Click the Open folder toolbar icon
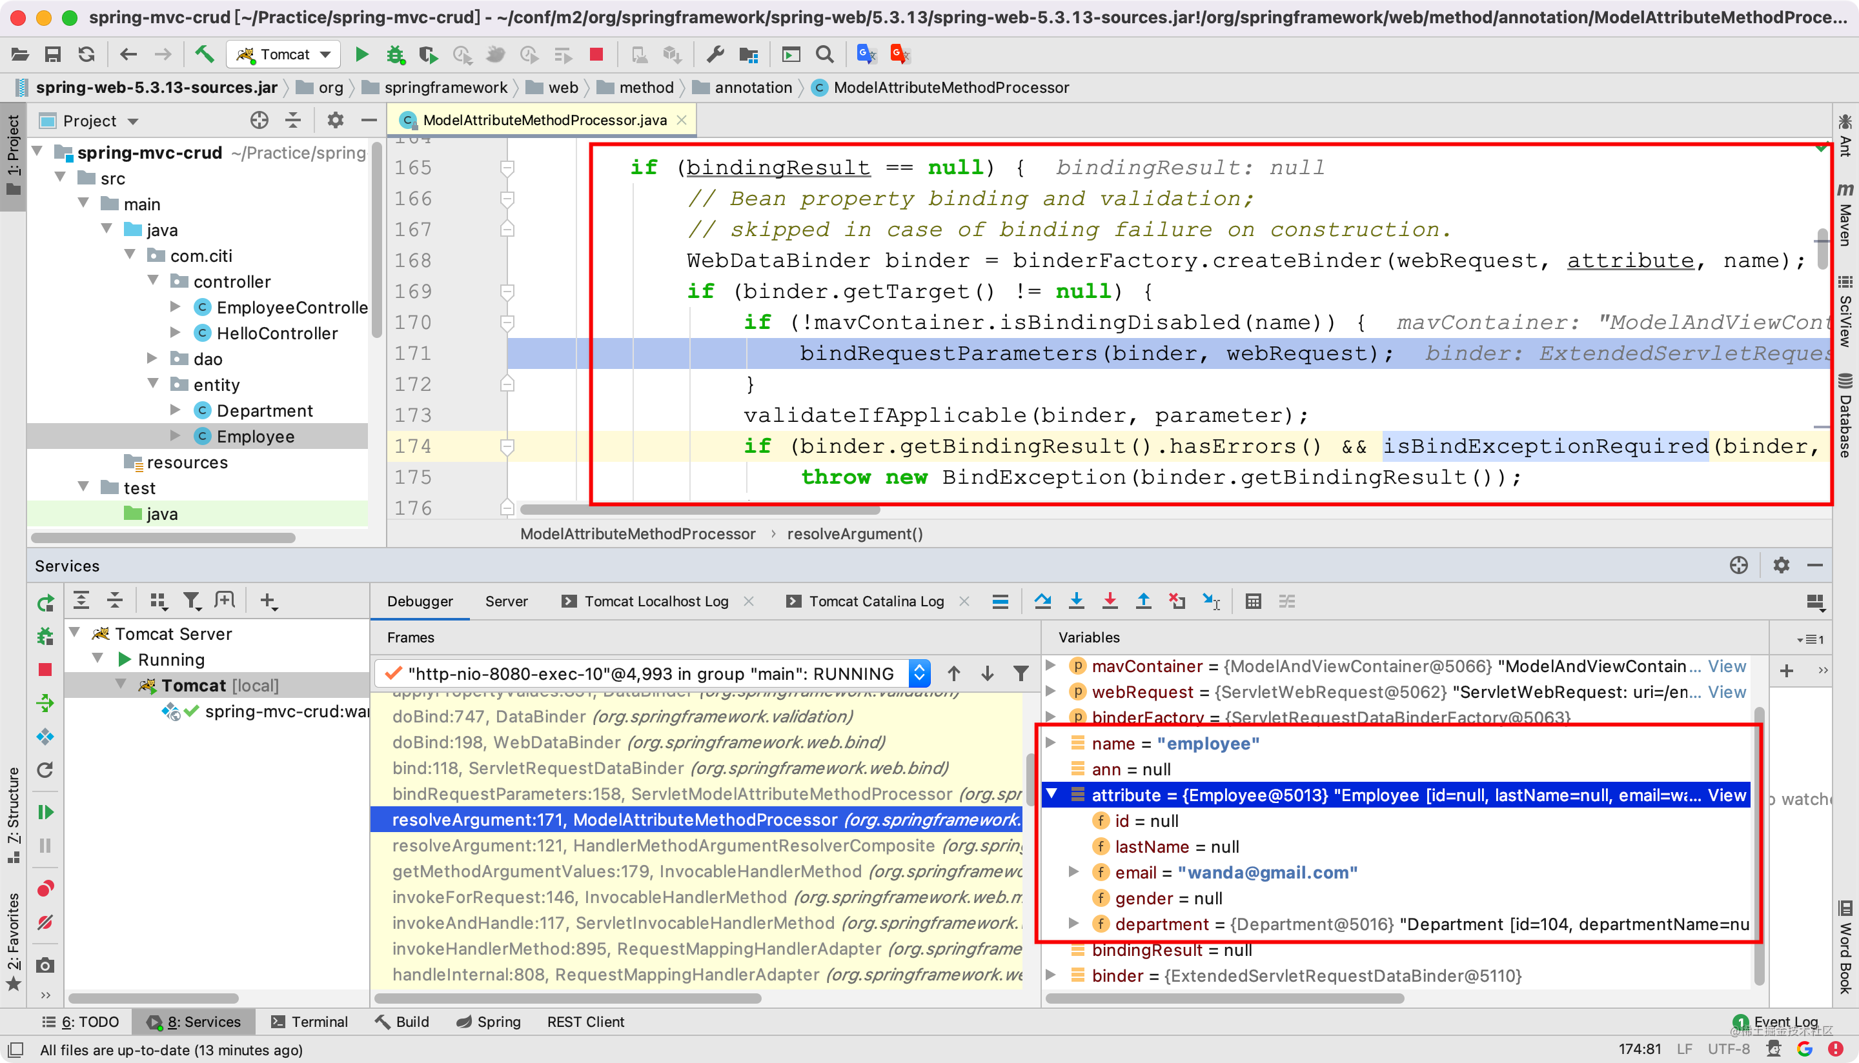This screenshot has width=1859, height=1063. pos(20,54)
